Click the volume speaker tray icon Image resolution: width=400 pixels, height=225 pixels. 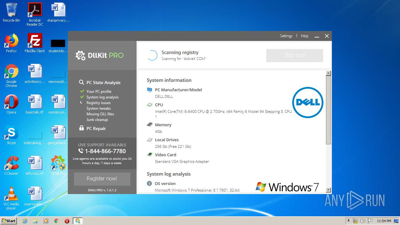click(363, 221)
